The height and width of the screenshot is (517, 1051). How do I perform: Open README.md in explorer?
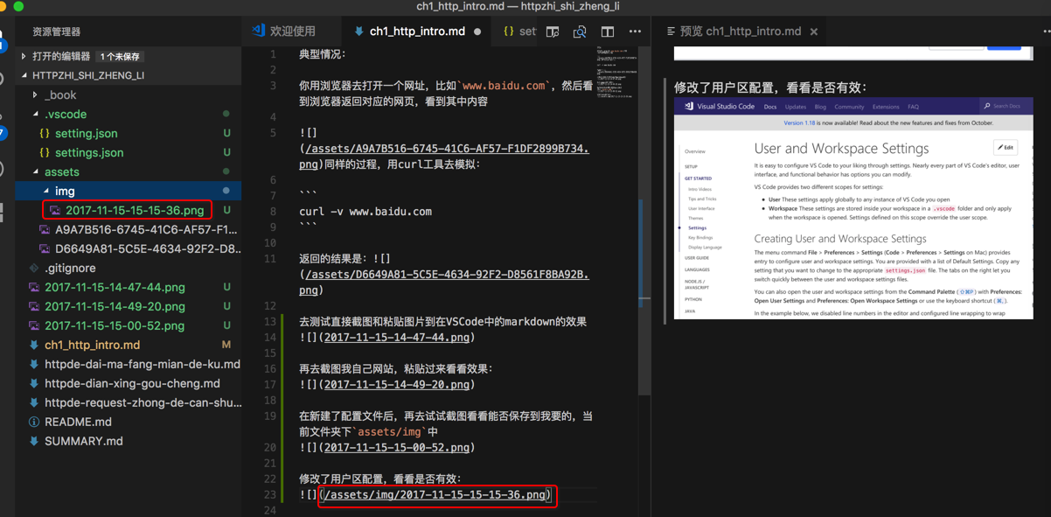78,422
